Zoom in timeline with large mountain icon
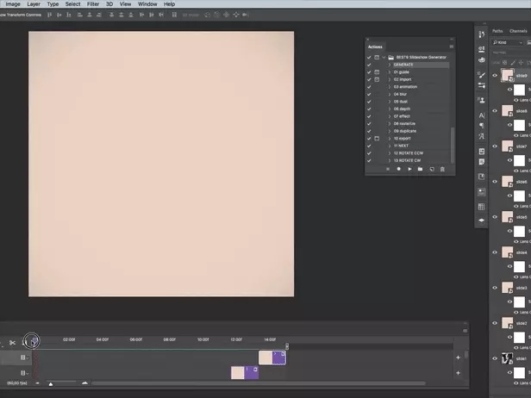531x398 pixels. tap(84, 382)
